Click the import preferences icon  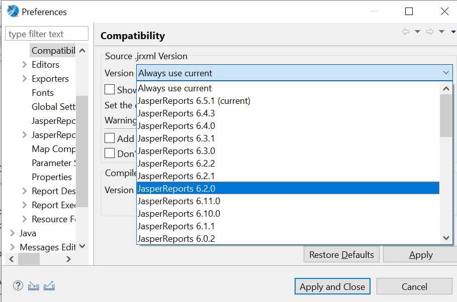coord(34,286)
